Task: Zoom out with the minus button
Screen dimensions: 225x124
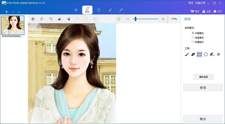Action: click(x=128, y=19)
